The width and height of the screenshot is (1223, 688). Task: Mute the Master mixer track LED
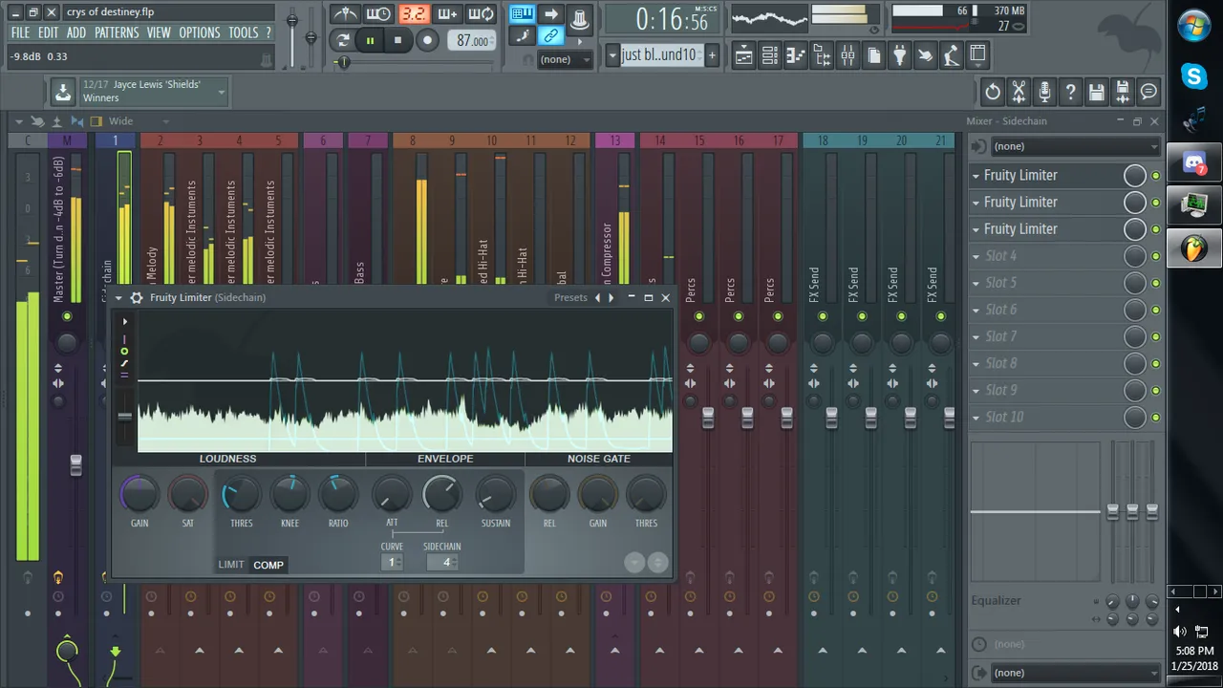point(67,316)
